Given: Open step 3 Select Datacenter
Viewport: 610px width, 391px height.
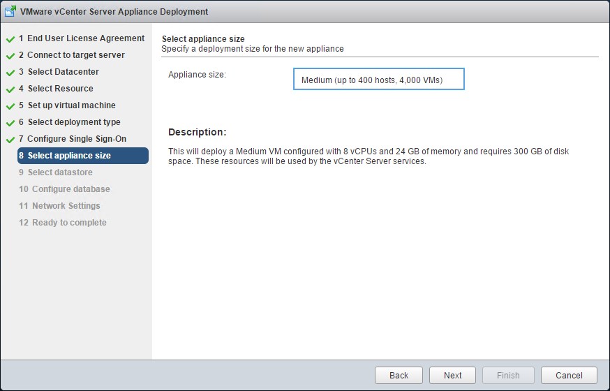Looking at the screenshot, I should point(59,72).
